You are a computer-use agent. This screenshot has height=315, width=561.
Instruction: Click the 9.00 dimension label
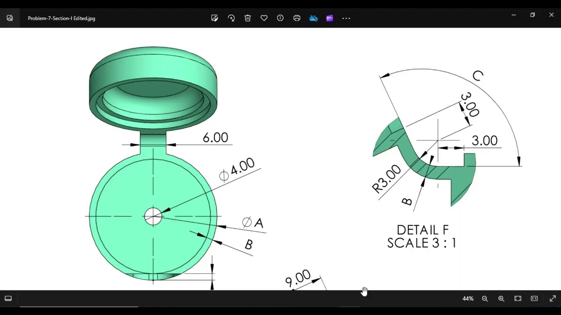[298, 278]
